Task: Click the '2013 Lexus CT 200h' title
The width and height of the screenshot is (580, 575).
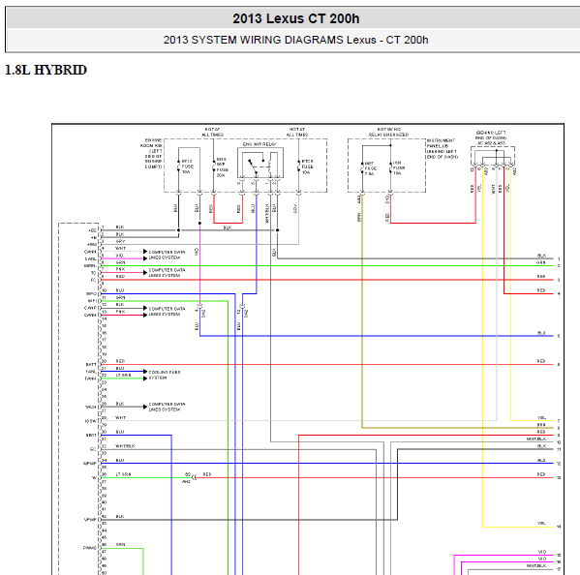Action: pos(296,18)
